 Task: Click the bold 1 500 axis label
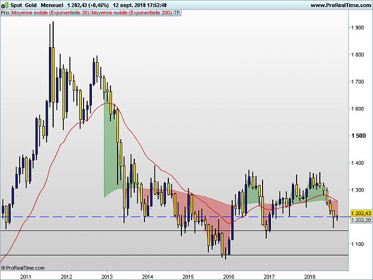359,136
